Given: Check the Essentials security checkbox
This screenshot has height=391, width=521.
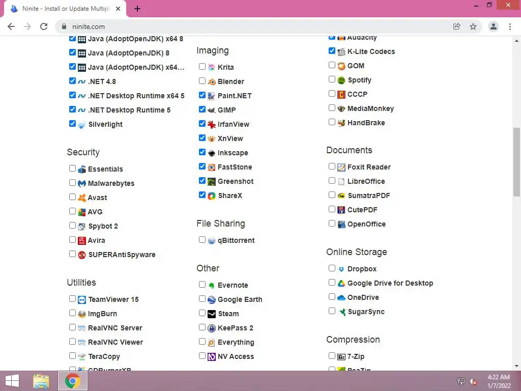Looking at the screenshot, I should pyautogui.click(x=72, y=168).
